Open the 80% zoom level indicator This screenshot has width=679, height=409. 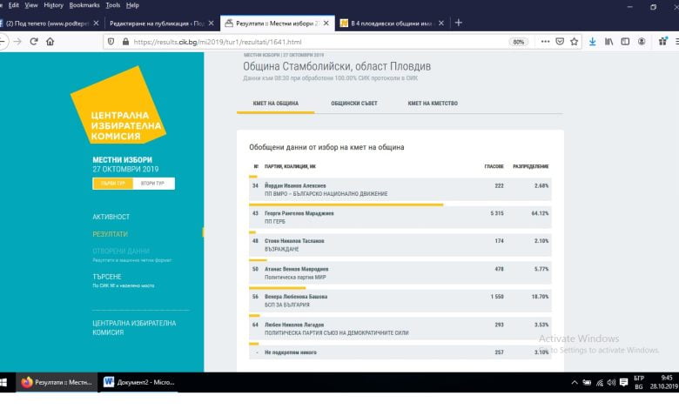[x=518, y=42]
